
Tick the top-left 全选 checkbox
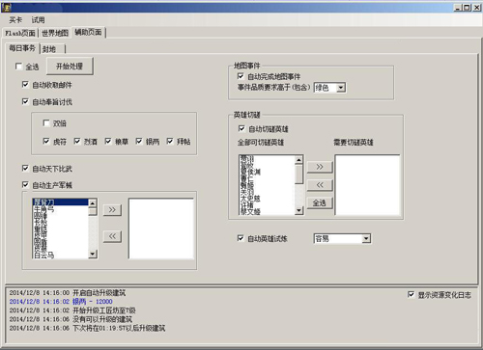[18, 67]
